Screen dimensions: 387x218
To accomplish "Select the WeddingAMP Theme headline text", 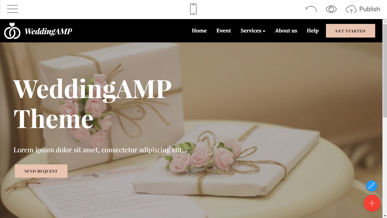I will [x=93, y=103].
